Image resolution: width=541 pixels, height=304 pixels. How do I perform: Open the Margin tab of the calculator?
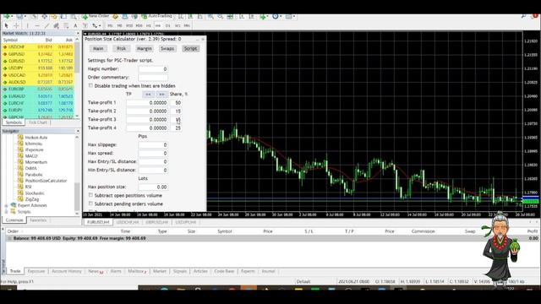click(x=145, y=49)
